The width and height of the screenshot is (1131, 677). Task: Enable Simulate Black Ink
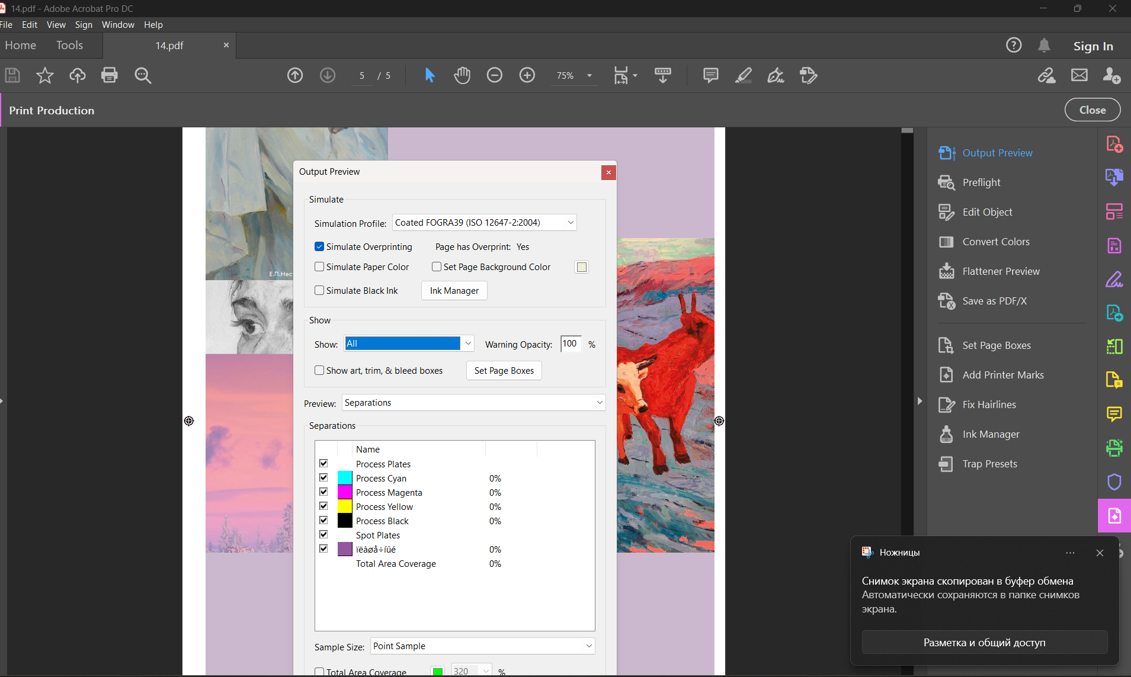pyautogui.click(x=319, y=290)
